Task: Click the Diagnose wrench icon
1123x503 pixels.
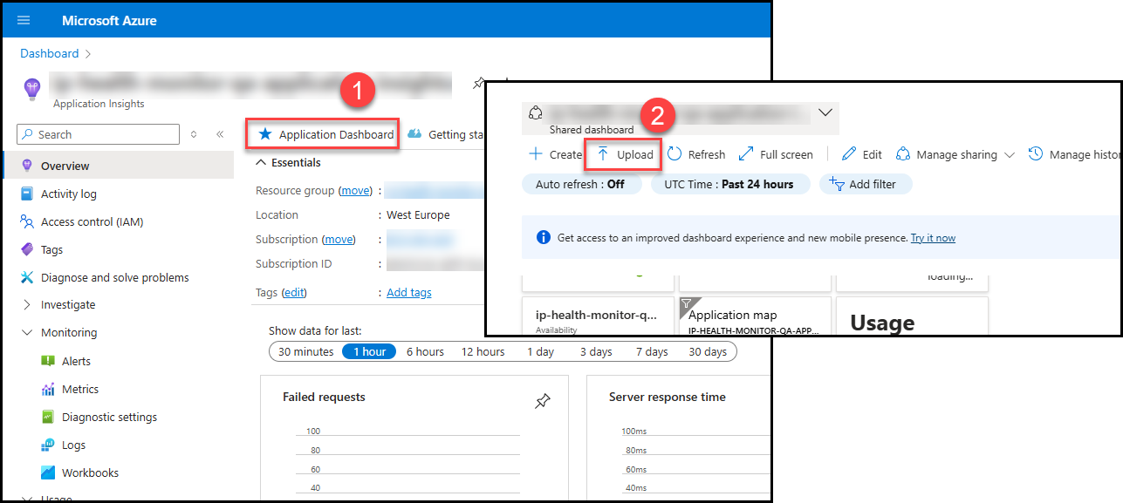Action: 26,277
